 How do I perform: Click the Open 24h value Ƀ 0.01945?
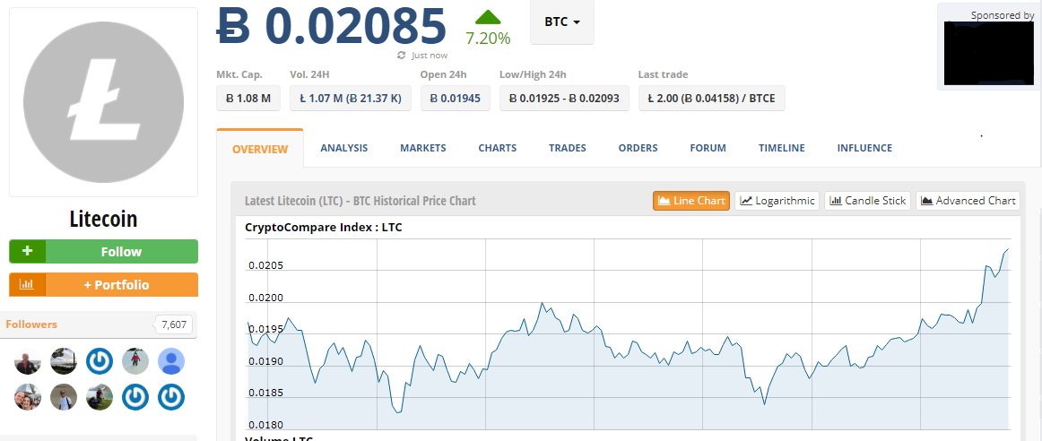tap(456, 99)
